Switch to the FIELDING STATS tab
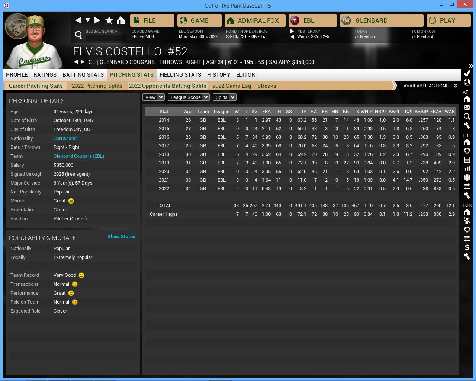This screenshot has height=381, width=476. [180, 75]
